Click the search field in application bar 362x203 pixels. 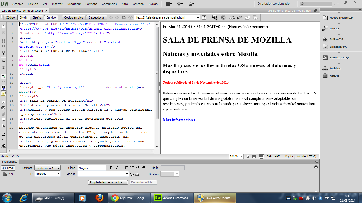[x=316, y=4]
